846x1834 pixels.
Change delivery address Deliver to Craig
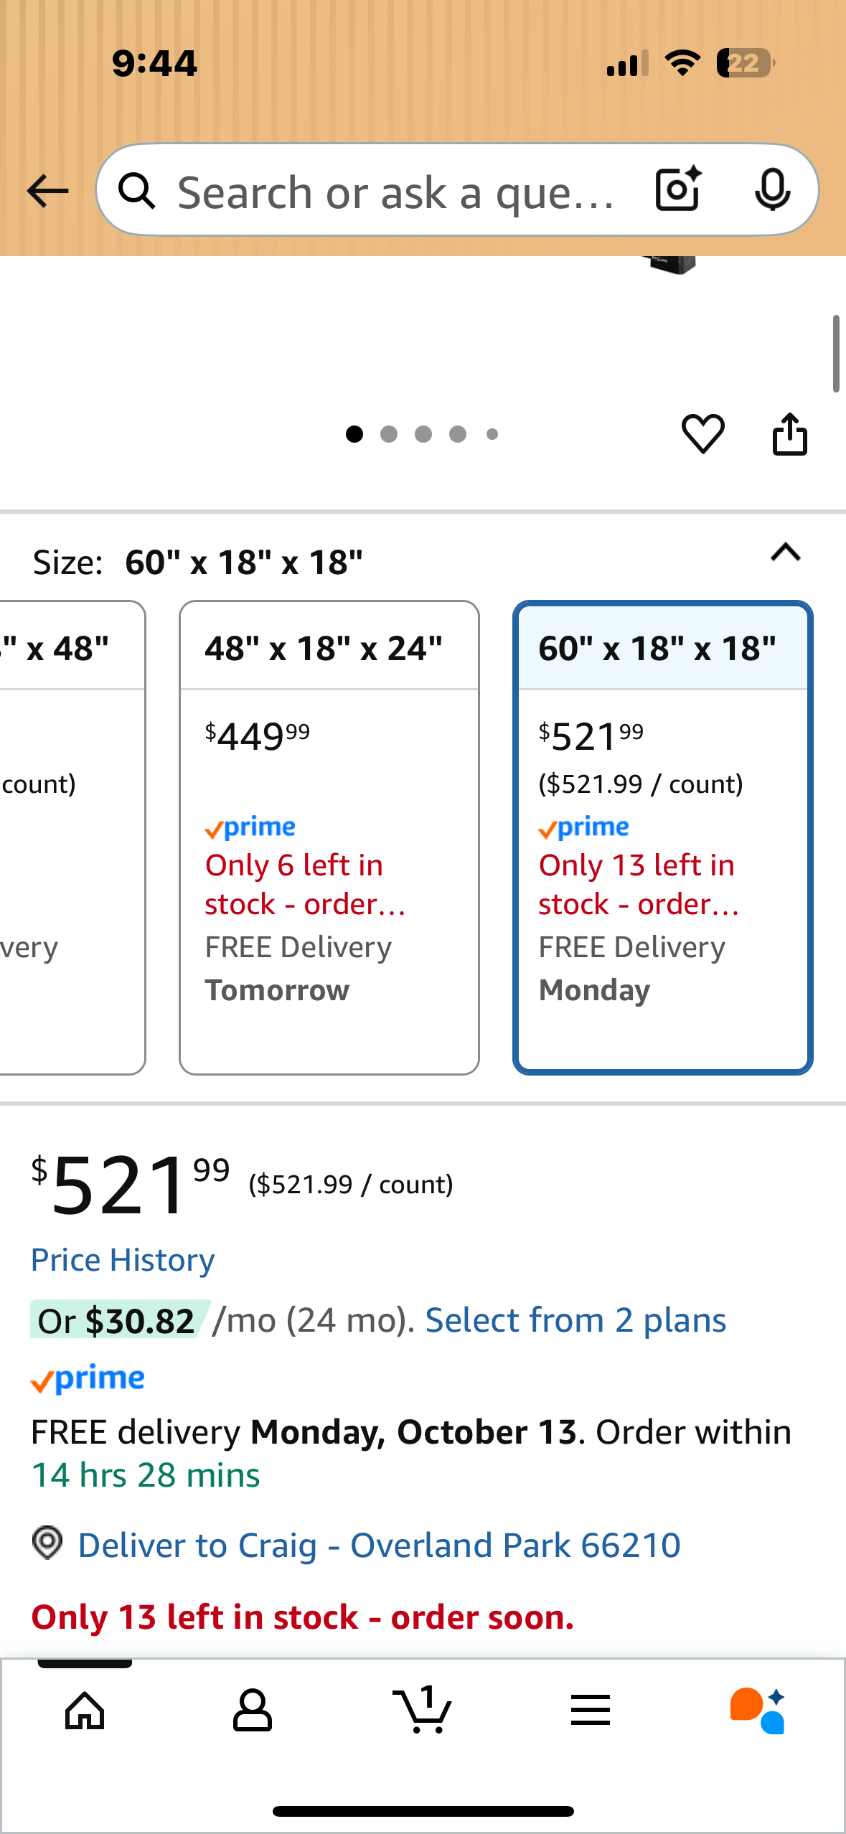pyautogui.click(x=379, y=1545)
